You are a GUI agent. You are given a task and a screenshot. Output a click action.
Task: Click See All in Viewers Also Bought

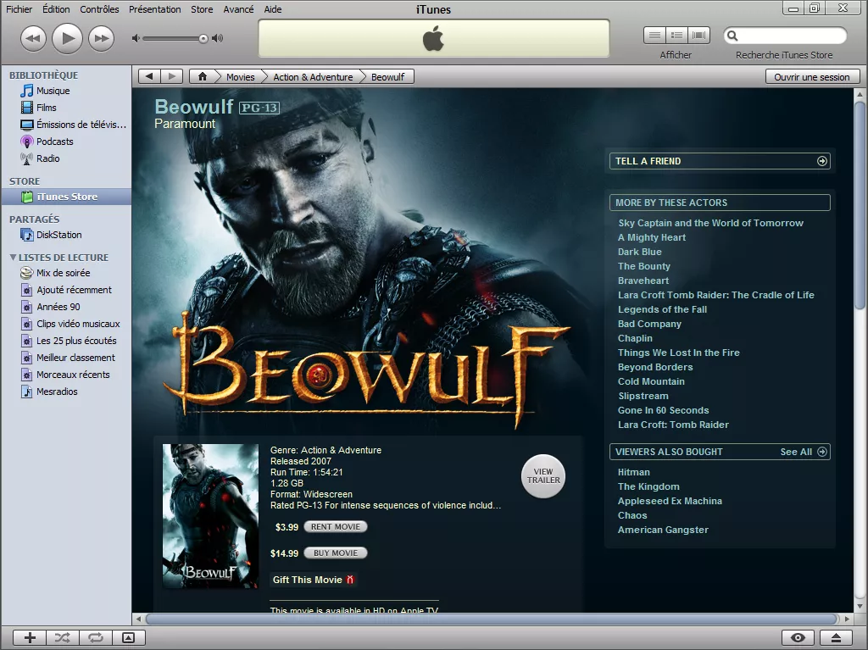pyautogui.click(x=804, y=452)
